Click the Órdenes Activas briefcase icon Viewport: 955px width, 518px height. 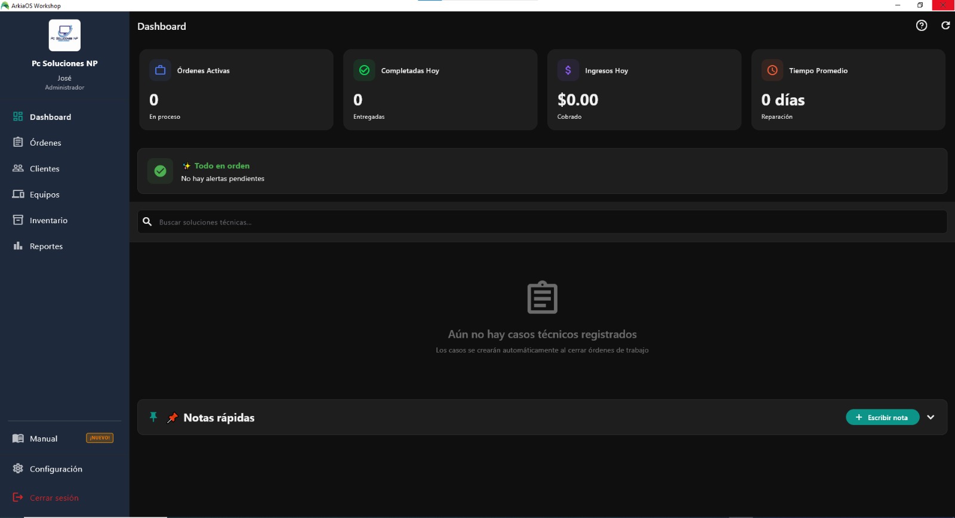[160, 70]
